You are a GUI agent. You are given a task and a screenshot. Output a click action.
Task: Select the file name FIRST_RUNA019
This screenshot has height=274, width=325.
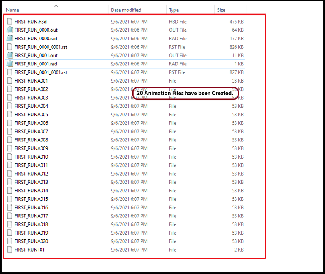click(x=31, y=233)
